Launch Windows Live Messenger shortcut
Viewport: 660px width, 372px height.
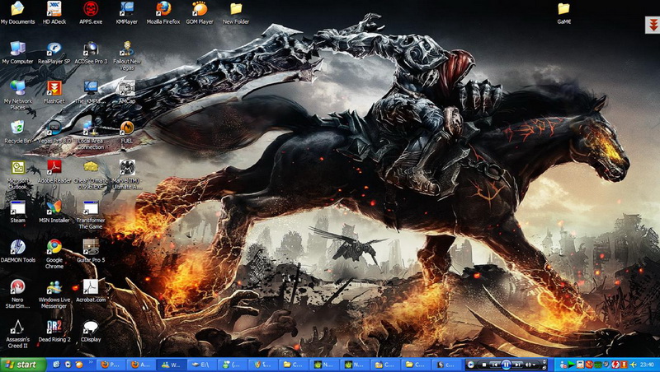54,294
